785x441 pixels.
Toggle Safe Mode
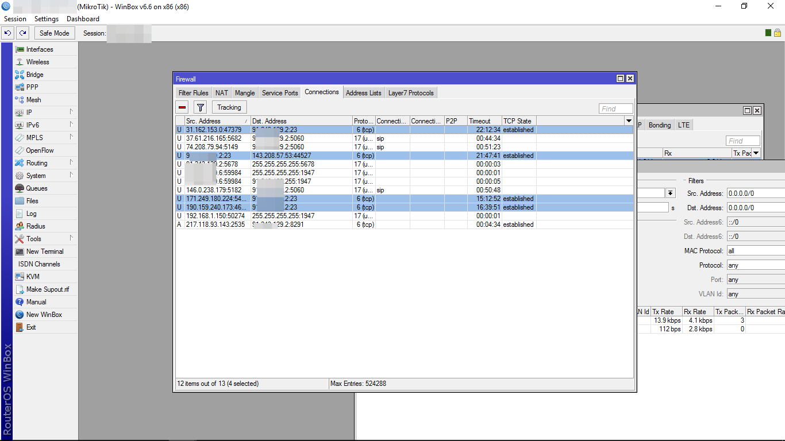click(54, 33)
